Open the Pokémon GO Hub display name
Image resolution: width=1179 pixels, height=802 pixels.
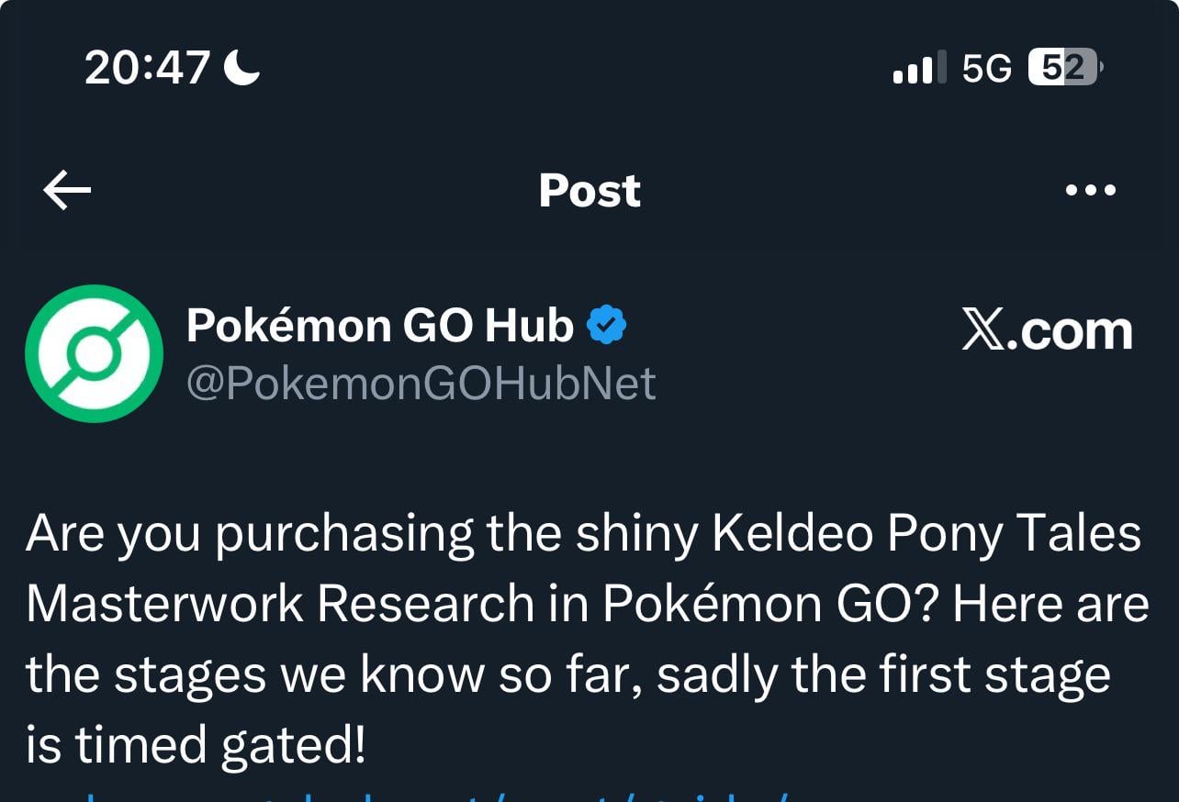coord(380,325)
